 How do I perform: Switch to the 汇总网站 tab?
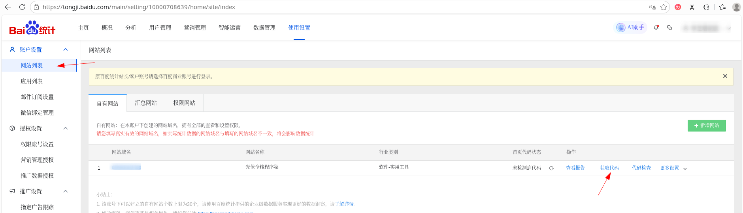click(x=146, y=103)
